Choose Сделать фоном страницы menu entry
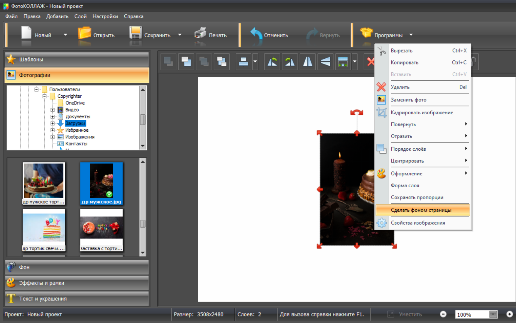The image size is (516, 323). (x=421, y=210)
